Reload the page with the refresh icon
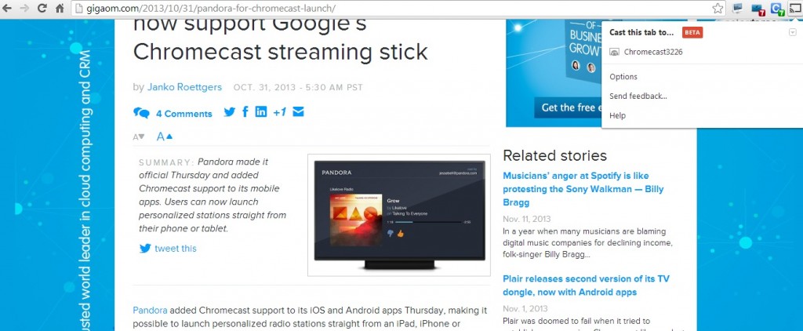Screen dimensions: 803x331 (42, 8)
